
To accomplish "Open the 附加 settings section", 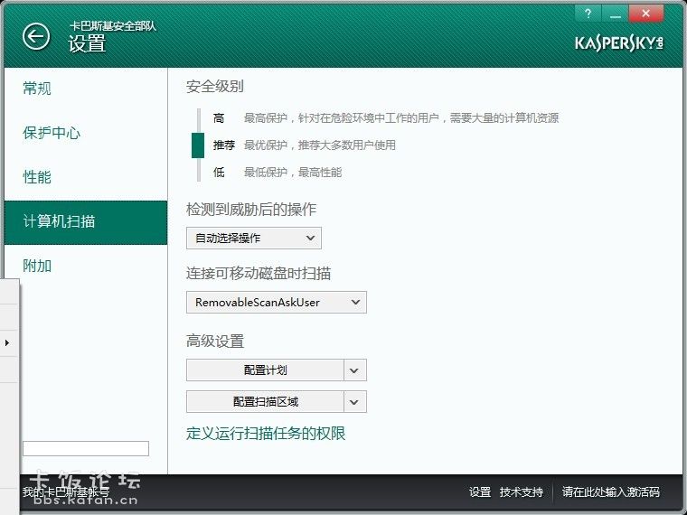I will pos(37,266).
